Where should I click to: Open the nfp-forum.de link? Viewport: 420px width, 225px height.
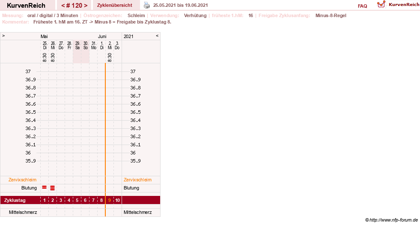[x=391, y=220]
